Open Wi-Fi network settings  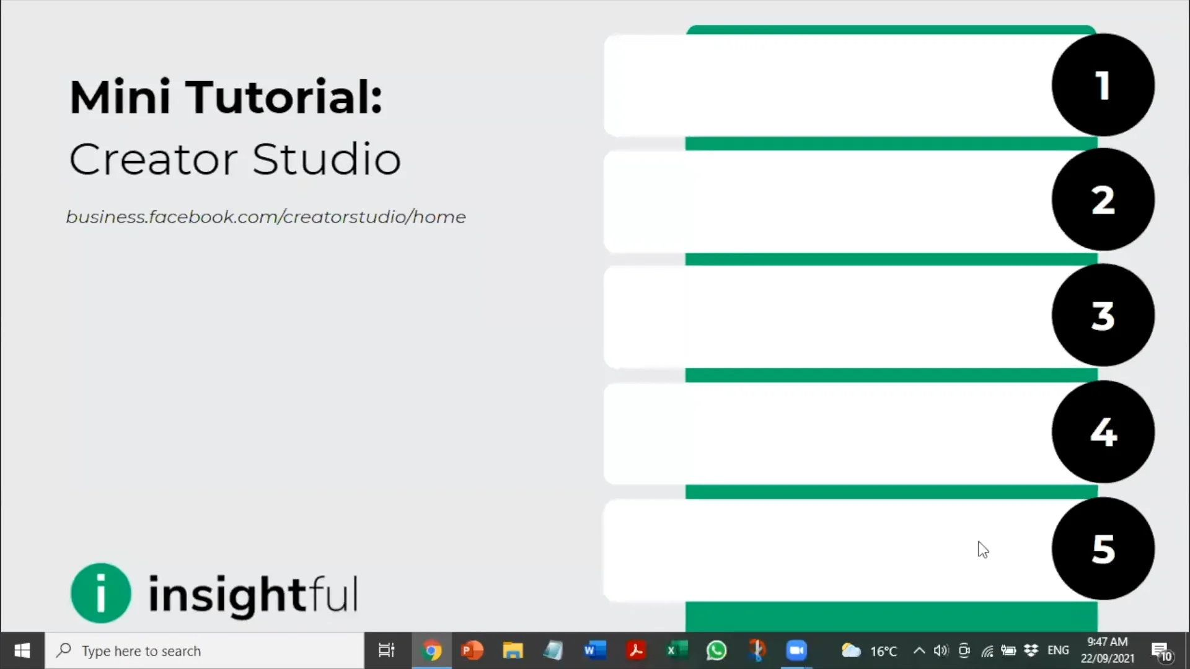[x=987, y=650]
